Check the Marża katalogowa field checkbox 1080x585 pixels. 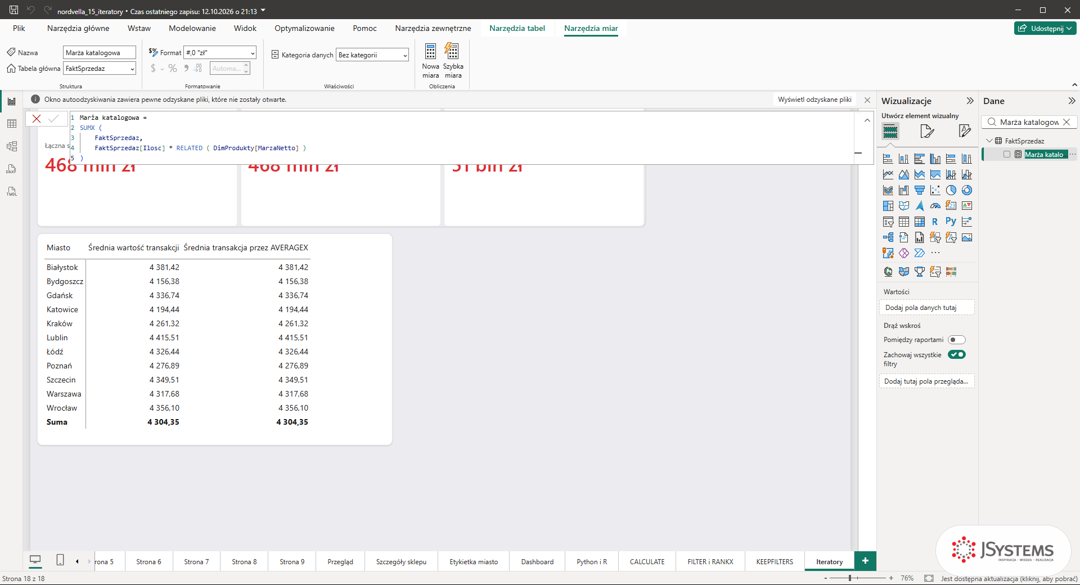coord(1007,154)
